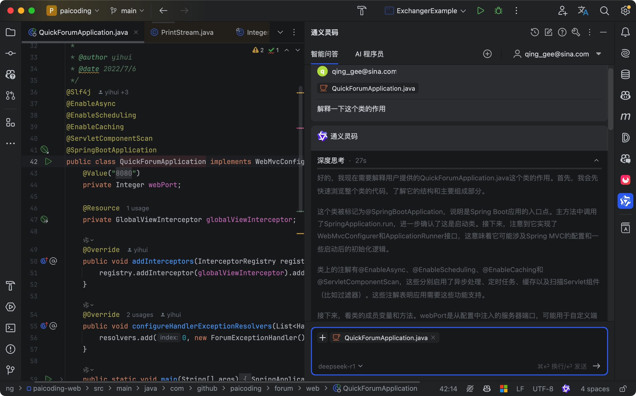Click the Debug bug icon

point(498,11)
